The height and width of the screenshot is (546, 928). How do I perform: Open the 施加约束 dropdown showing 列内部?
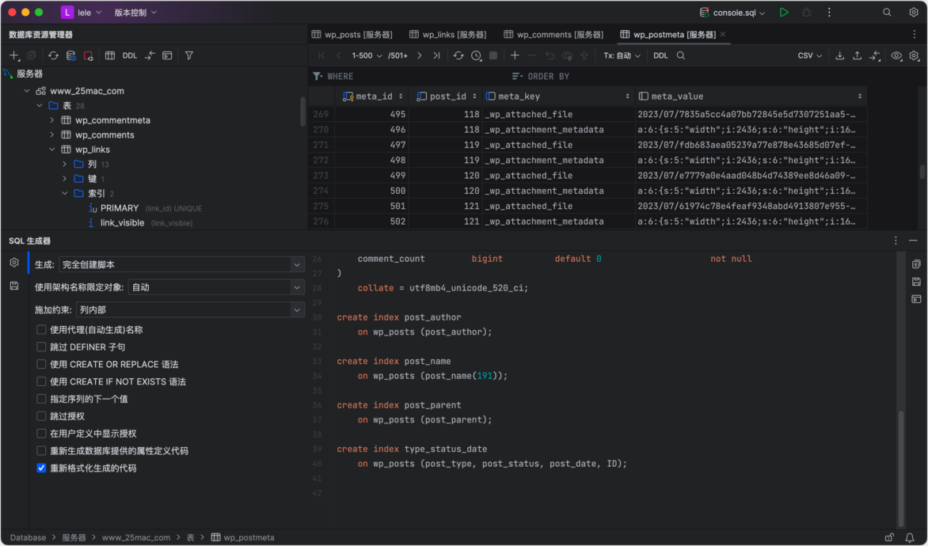(190, 309)
